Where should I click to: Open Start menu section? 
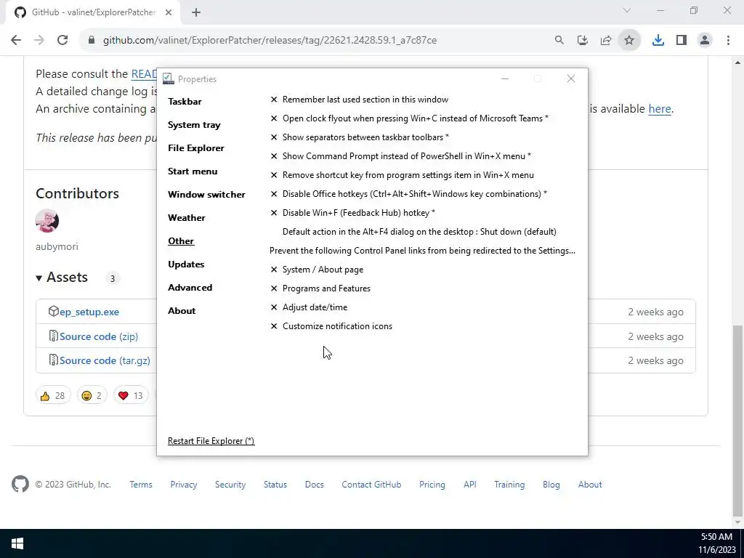(x=193, y=171)
